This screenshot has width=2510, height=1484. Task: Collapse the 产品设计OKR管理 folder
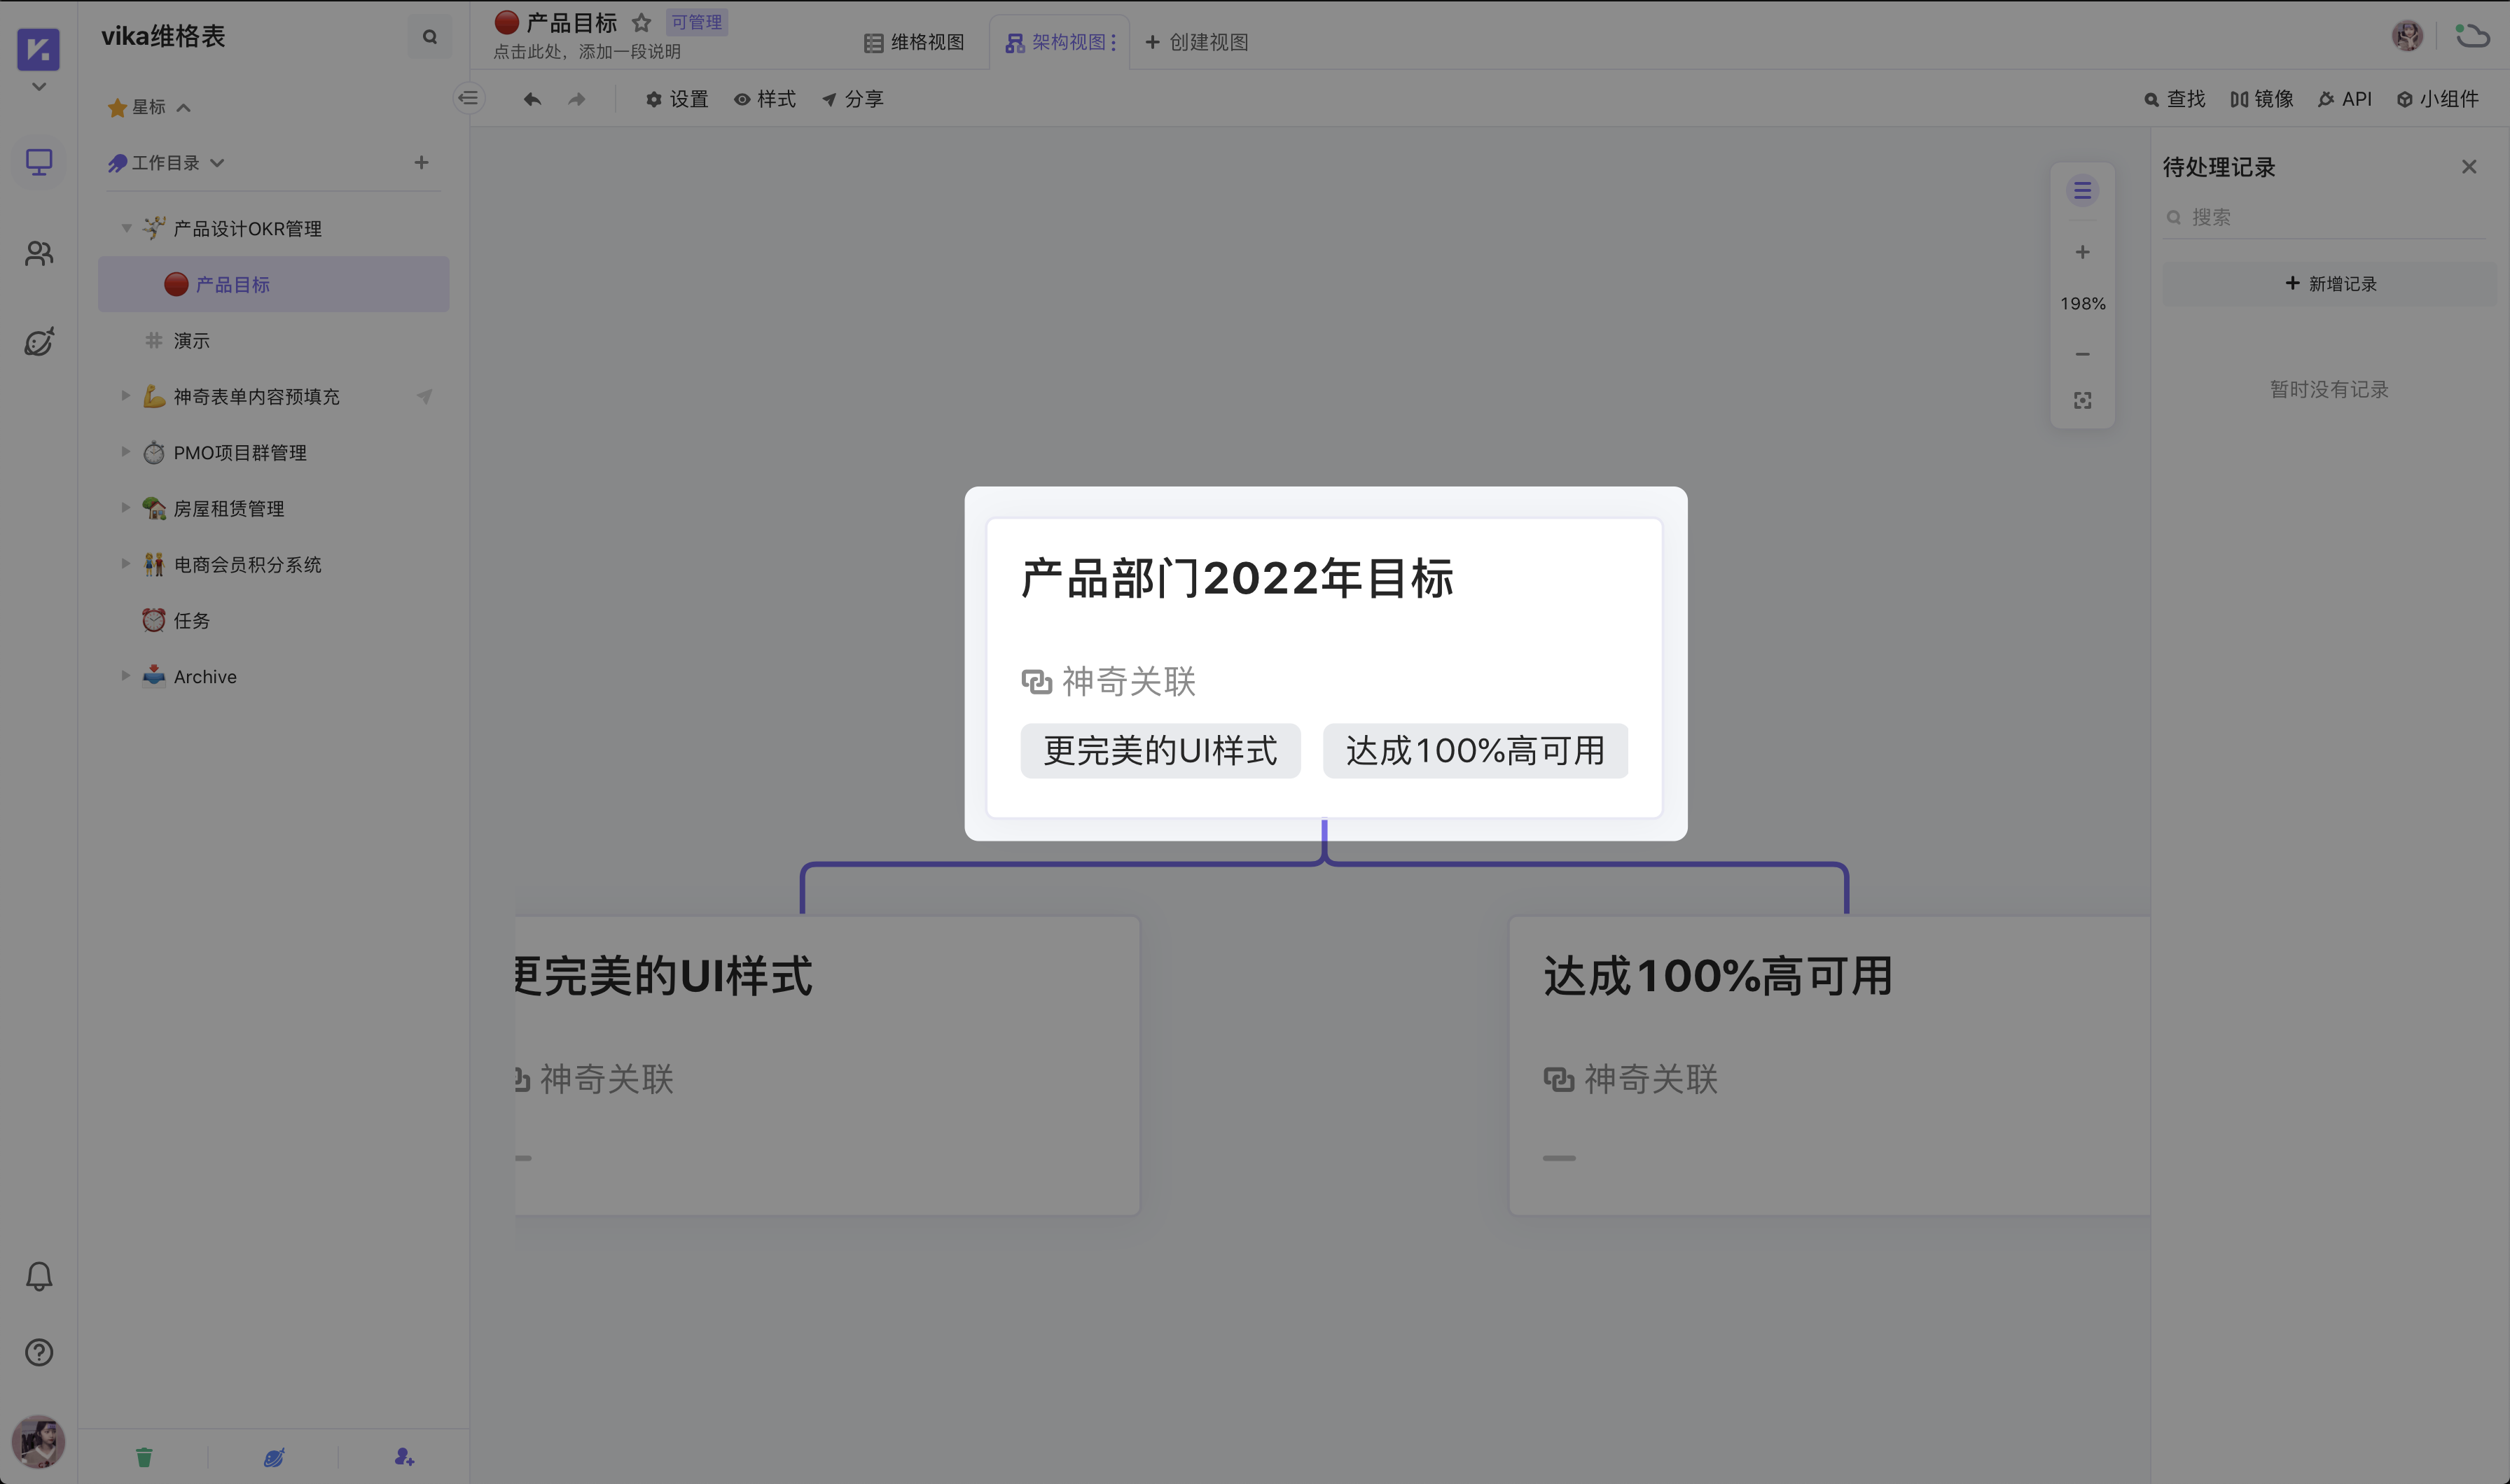click(126, 227)
